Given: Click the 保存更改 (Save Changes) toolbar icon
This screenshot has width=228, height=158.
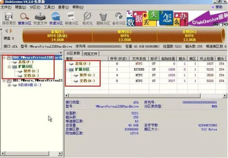Looking at the screenshot, I should pos(9,18).
